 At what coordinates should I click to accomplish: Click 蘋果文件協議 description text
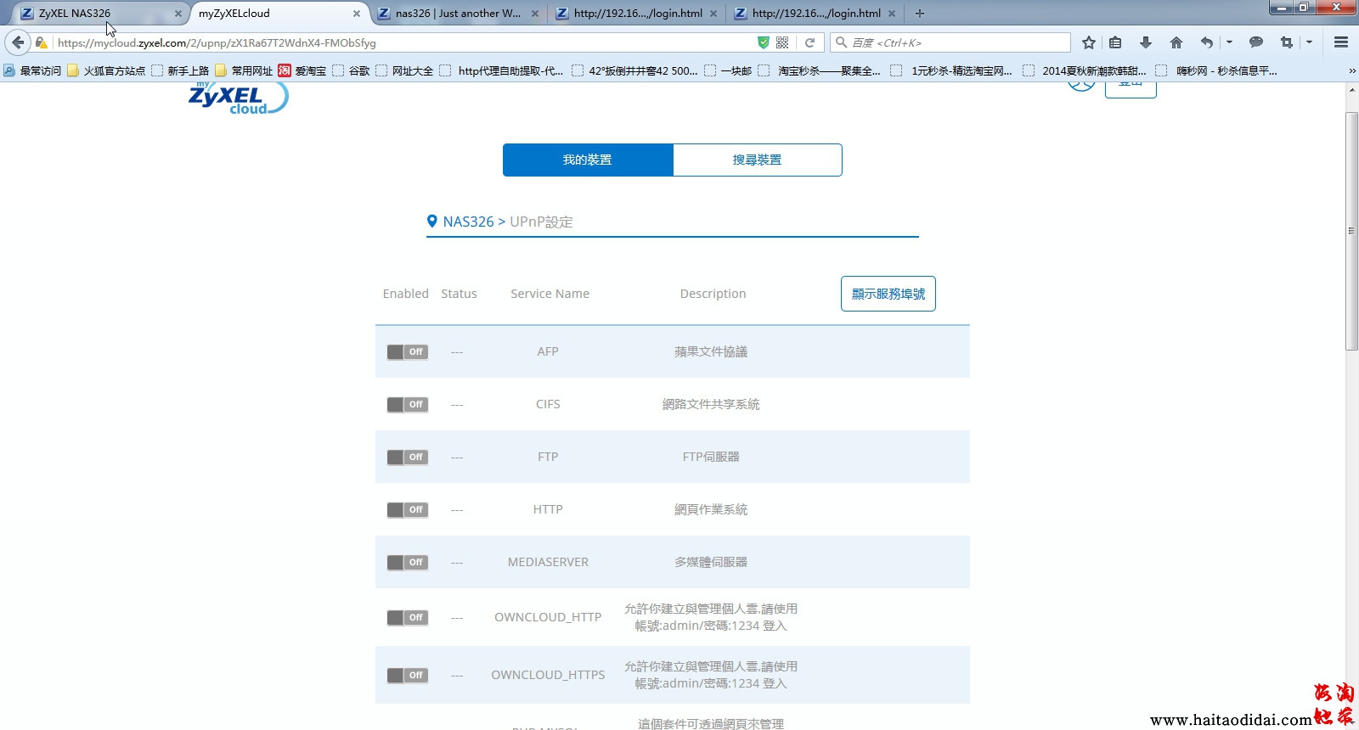point(711,351)
